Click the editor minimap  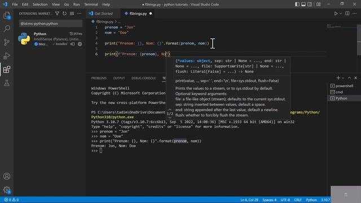[342, 27]
